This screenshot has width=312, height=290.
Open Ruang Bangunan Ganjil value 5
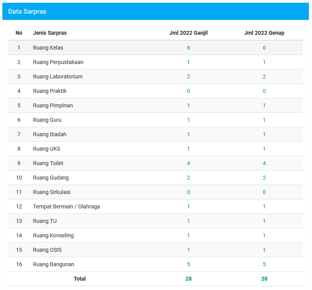(189, 264)
